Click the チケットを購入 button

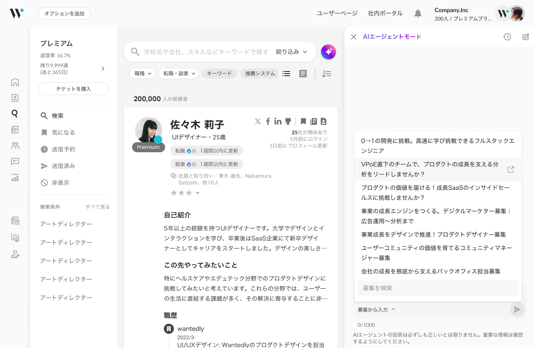pyautogui.click(x=74, y=89)
